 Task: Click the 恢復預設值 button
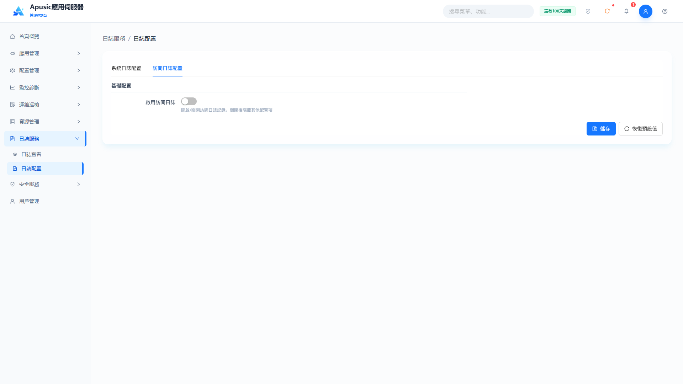click(x=640, y=129)
